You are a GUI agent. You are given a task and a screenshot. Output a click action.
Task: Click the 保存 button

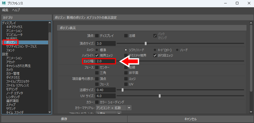[64, 119]
